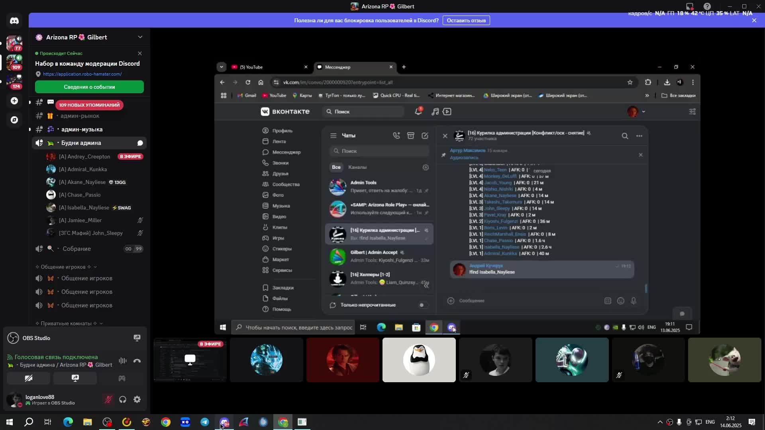Click the Add a Server plus icon

[14, 101]
